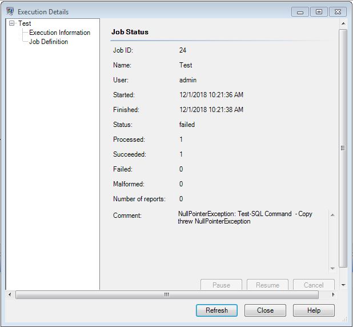
Task: Click the greyed-out Resume button
Action: coord(267,285)
